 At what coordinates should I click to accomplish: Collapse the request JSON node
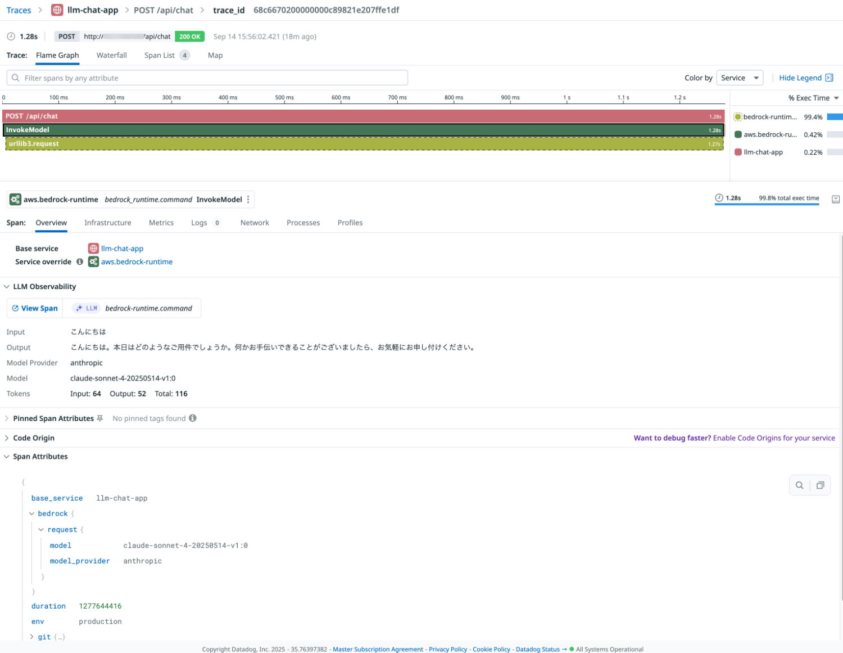tap(41, 530)
